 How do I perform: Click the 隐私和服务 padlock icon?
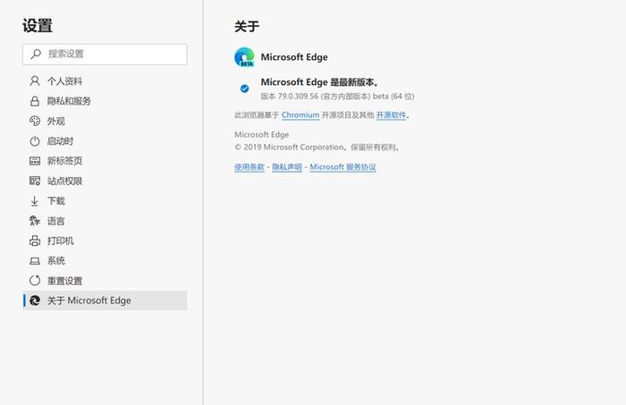(x=35, y=101)
